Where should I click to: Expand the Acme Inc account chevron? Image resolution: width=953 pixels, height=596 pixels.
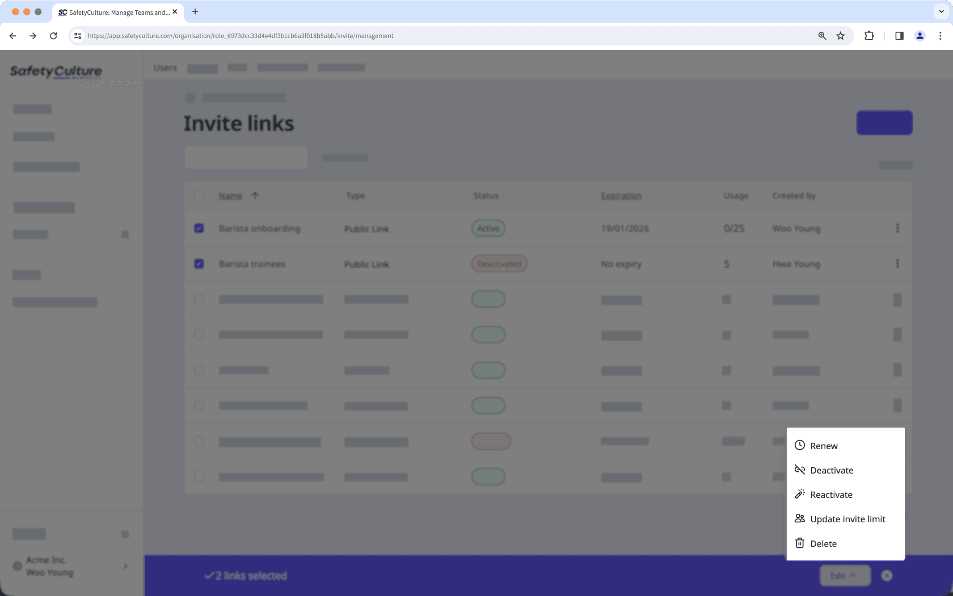click(x=125, y=566)
